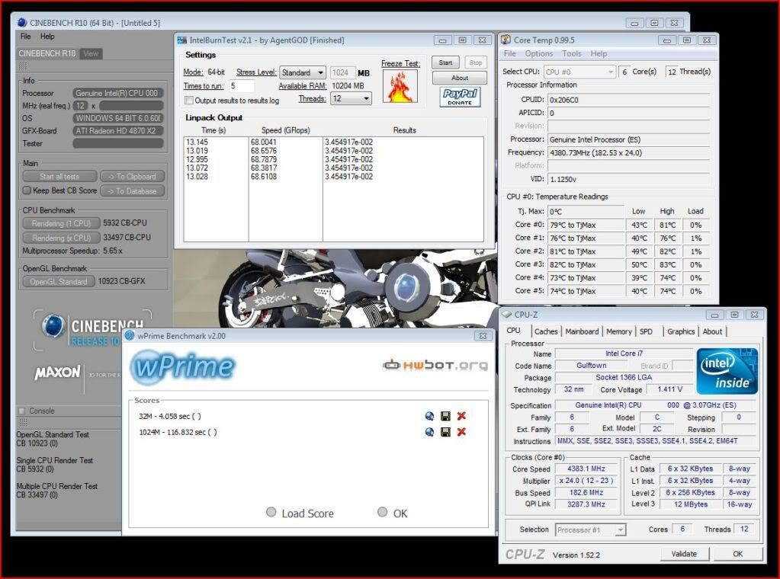Run the Rendering (1 CPU) benchmark

pos(61,224)
